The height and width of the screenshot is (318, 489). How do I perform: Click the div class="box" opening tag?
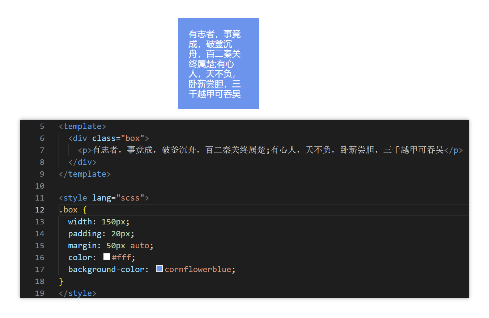point(109,138)
